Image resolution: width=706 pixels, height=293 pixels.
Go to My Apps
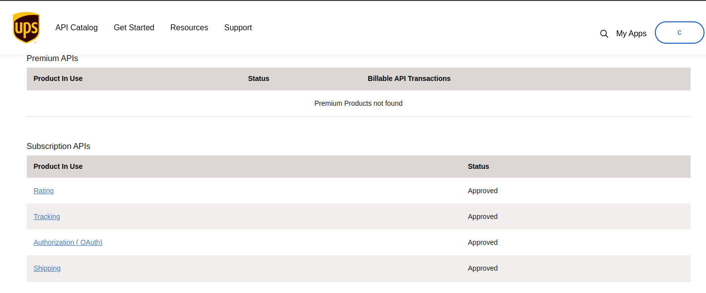(x=631, y=33)
